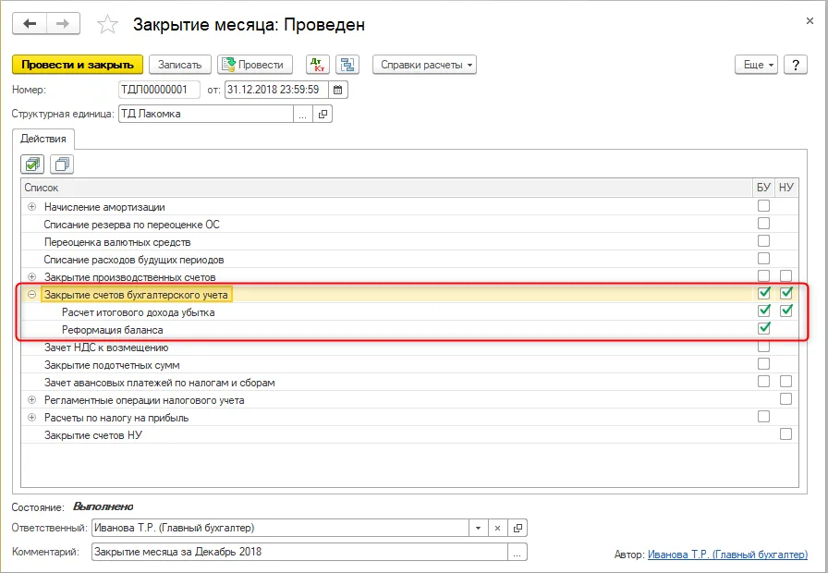This screenshot has width=828, height=573.
Task: Open the Структурная единица selection ellipsis button
Action: (302, 114)
